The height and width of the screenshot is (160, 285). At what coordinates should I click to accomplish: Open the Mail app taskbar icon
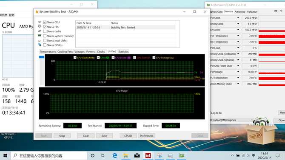137,155
